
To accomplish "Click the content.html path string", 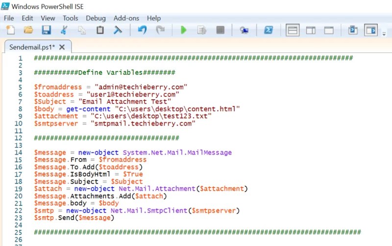I will 177,109.
